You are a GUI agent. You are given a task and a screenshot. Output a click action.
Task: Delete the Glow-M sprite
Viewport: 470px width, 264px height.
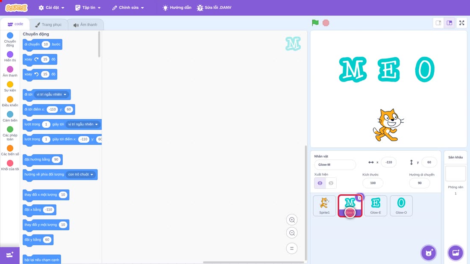[x=360, y=198]
